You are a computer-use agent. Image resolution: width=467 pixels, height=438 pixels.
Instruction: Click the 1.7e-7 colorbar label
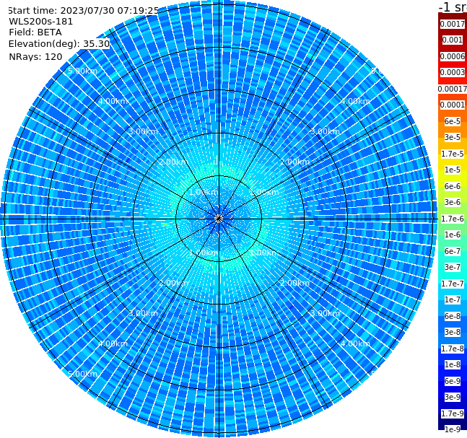[453, 284]
